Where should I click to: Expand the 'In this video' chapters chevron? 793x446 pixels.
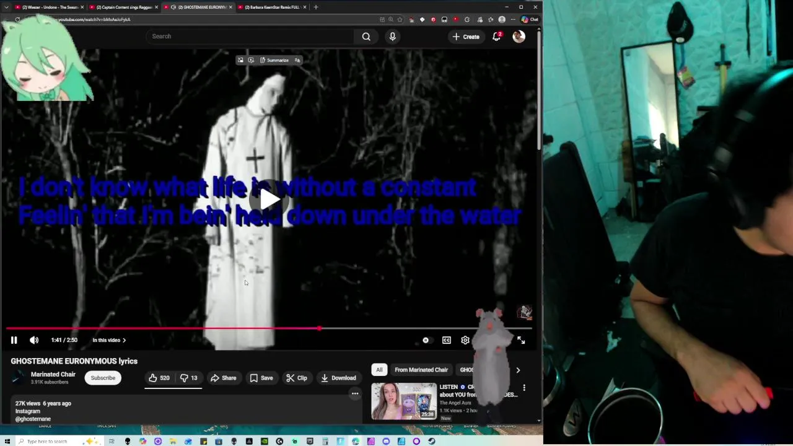[x=124, y=340]
